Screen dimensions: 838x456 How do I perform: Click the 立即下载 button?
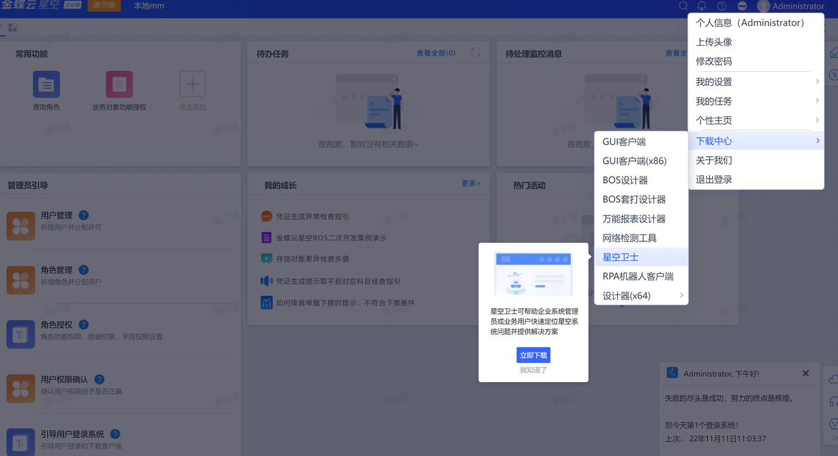click(534, 355)
